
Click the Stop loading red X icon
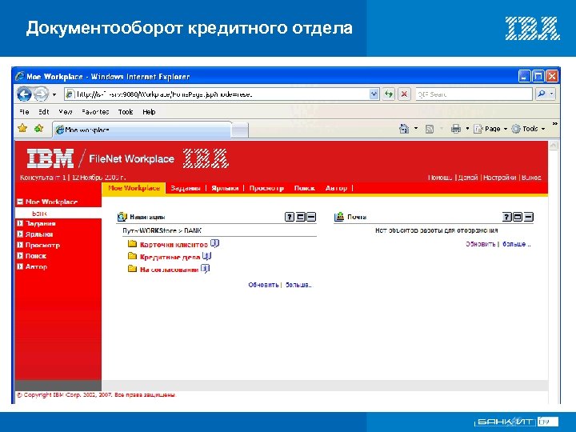click(x=404, y=94)
